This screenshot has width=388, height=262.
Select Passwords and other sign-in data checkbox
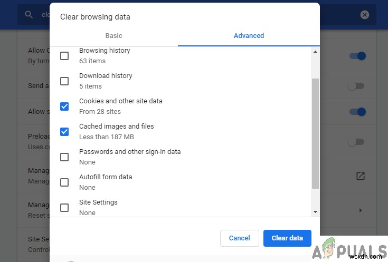click(x=64, y=157)
